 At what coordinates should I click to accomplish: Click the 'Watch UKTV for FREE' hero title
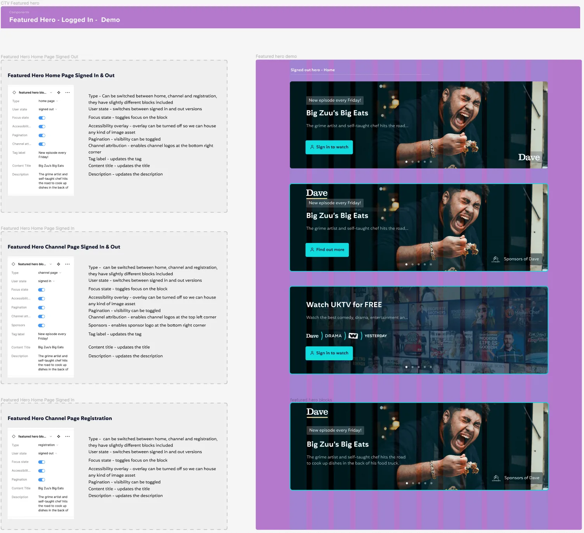(344, 305)
